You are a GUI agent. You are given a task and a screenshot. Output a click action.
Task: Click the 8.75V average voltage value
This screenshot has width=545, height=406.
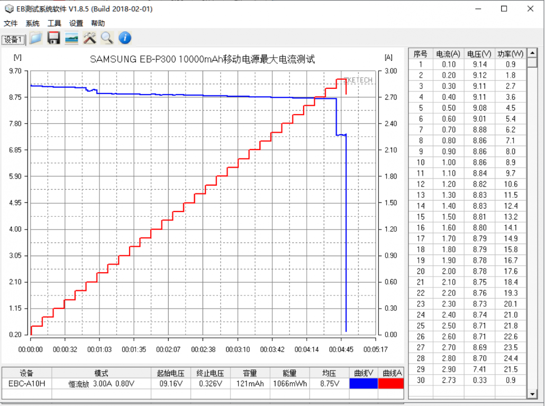pos(329,383)
